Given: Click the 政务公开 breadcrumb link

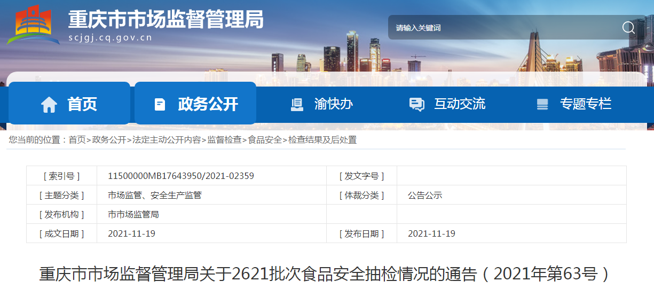Looking at the screenshot, I should pos(109,140).
